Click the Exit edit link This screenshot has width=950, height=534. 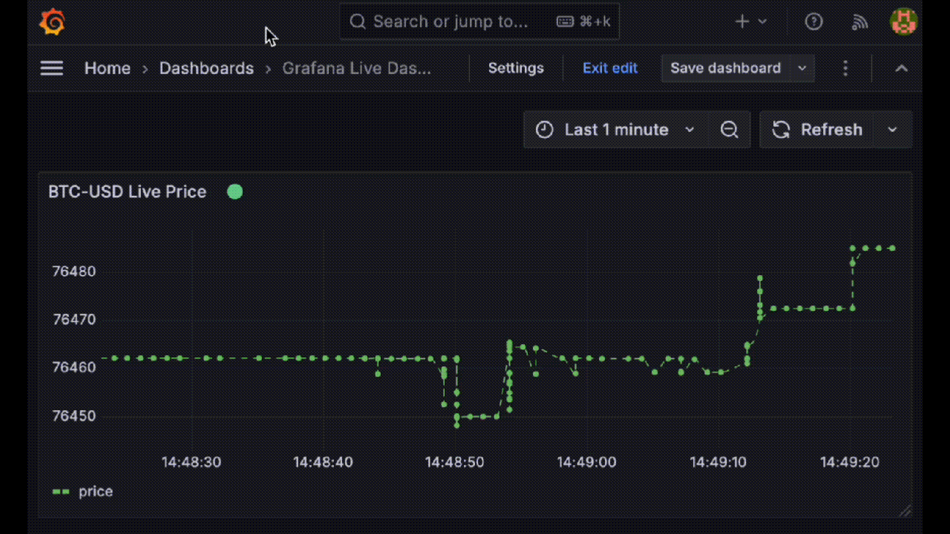tap(609, 67)
